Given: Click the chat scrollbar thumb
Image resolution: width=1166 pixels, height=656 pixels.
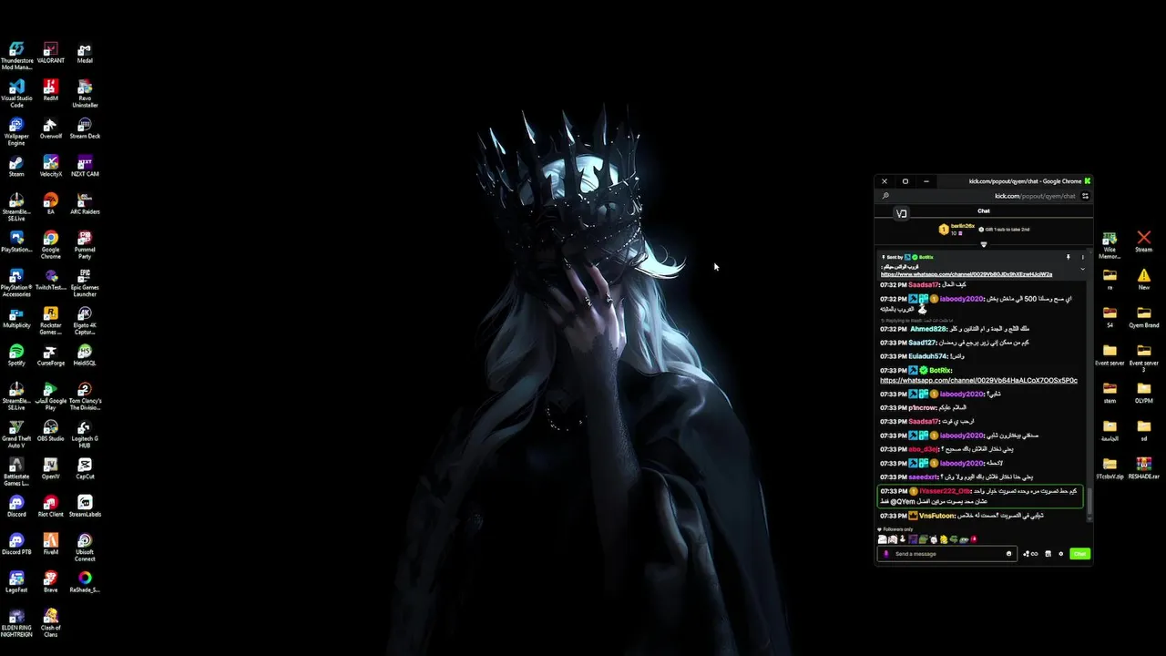Looking at the screenshot, I should [x=1089, y=499].
